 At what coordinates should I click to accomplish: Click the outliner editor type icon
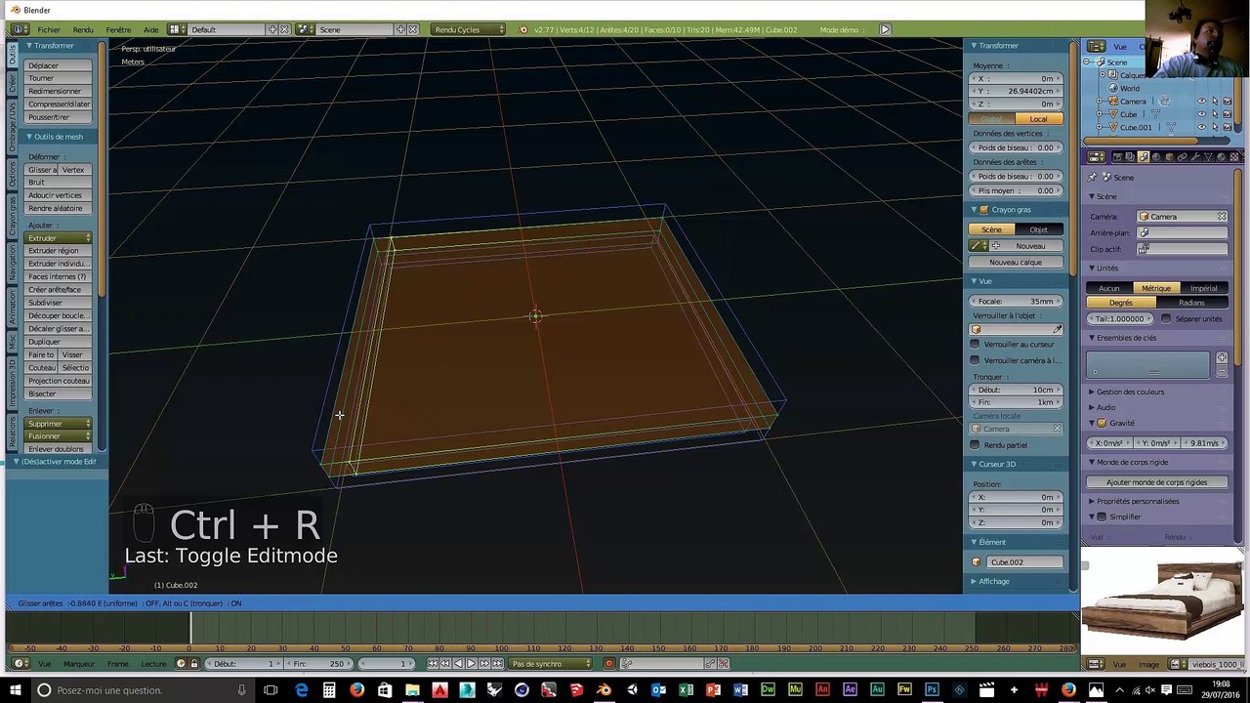point(1096,47)
